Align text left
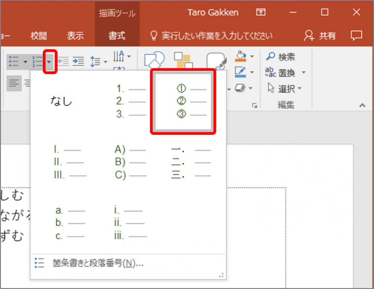 14,83
